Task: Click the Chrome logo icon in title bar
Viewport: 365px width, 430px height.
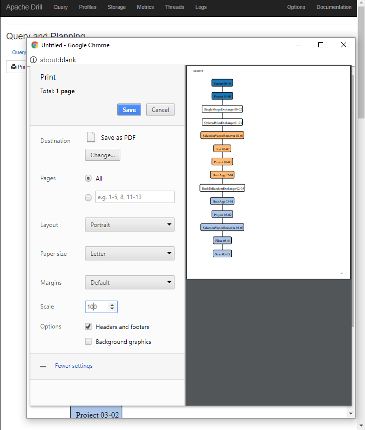Action: click(x=35, y=45)
